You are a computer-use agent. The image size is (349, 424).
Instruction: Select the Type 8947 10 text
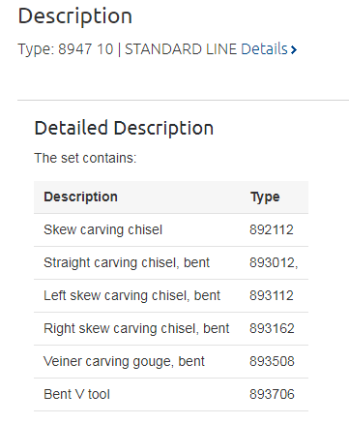(x=66, y=49)
